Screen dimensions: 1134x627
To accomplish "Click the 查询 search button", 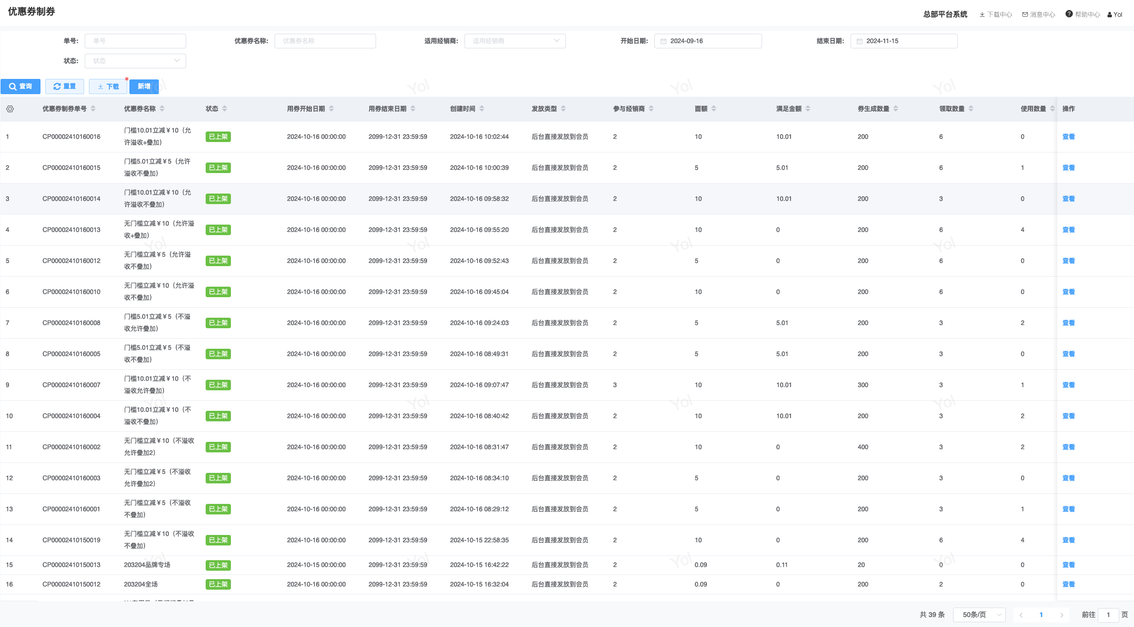I will (21, 86).
